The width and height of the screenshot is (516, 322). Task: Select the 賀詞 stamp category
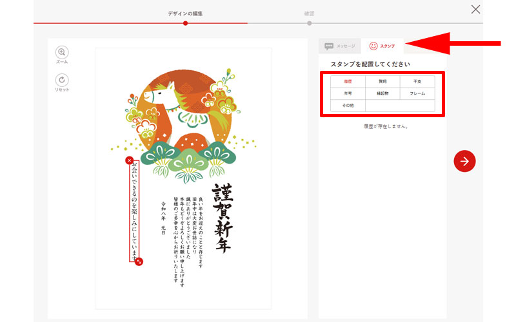pyautogui.click(x=382, y=82)
